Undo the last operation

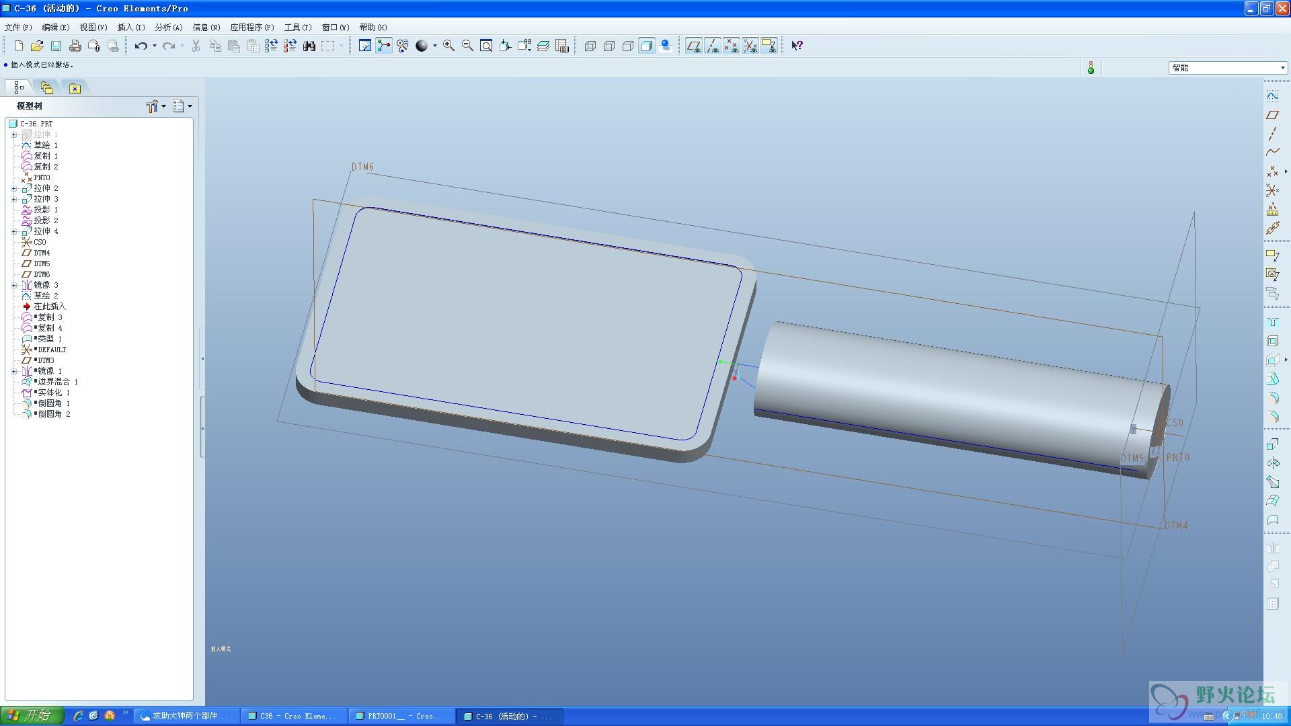[141, 46]
